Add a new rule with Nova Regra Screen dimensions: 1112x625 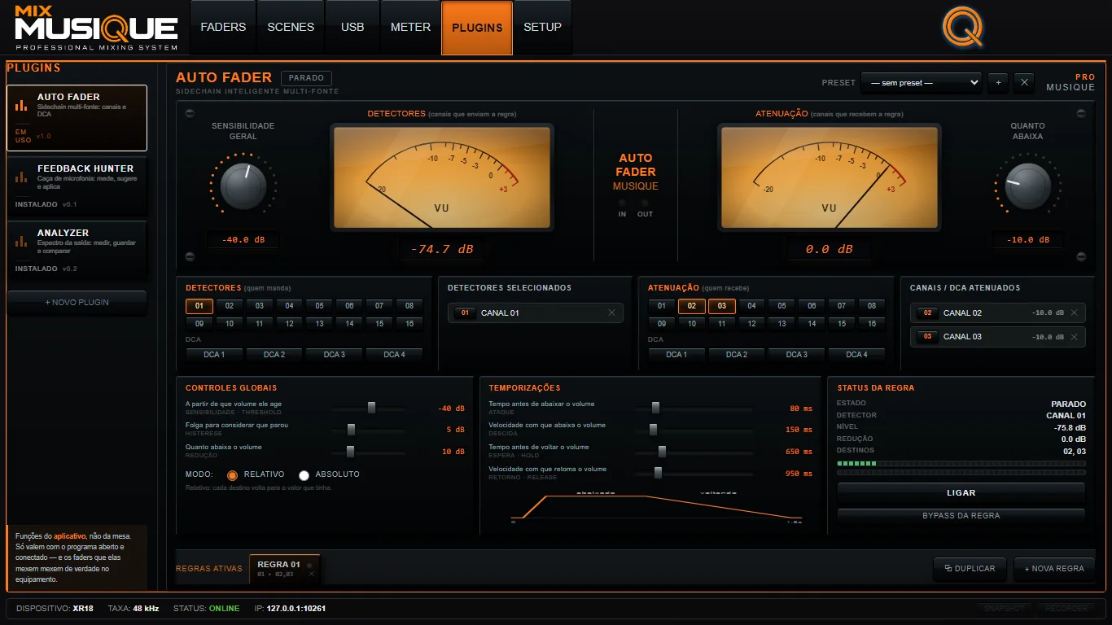click(x=1054, y=569)
